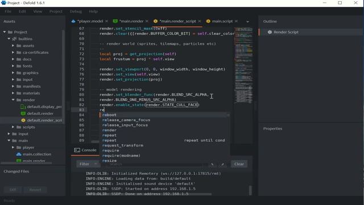Click the player.model tab icon

[x=73, y=21]
